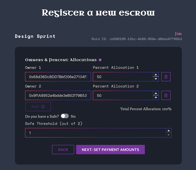The image size is (196, 170).
Task: Decrease Percent Allocation 1 with down arrow
Action: 156,79
